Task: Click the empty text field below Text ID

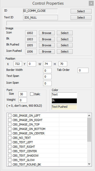Action: point(49,23)
